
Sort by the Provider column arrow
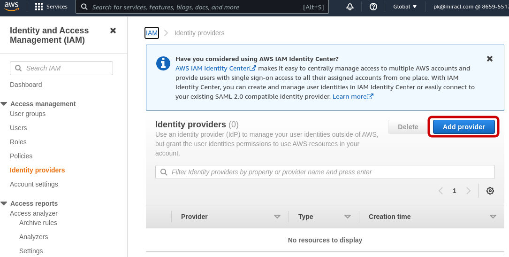click(277, 217)
